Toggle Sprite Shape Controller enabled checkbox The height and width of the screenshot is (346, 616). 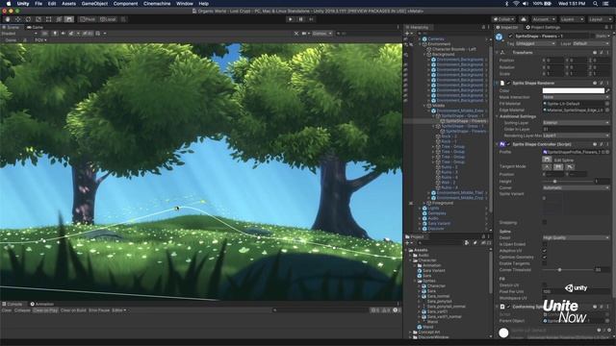click(508, 144)
